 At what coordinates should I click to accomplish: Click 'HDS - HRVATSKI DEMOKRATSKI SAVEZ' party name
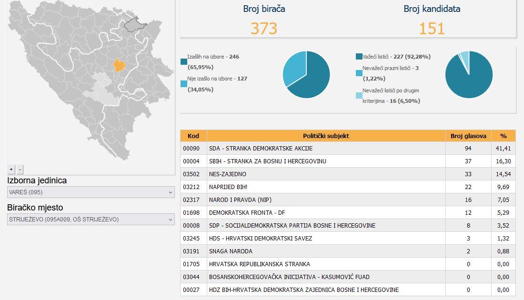pos(260,239)
